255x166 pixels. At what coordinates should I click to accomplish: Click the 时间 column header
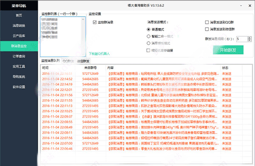45,68
